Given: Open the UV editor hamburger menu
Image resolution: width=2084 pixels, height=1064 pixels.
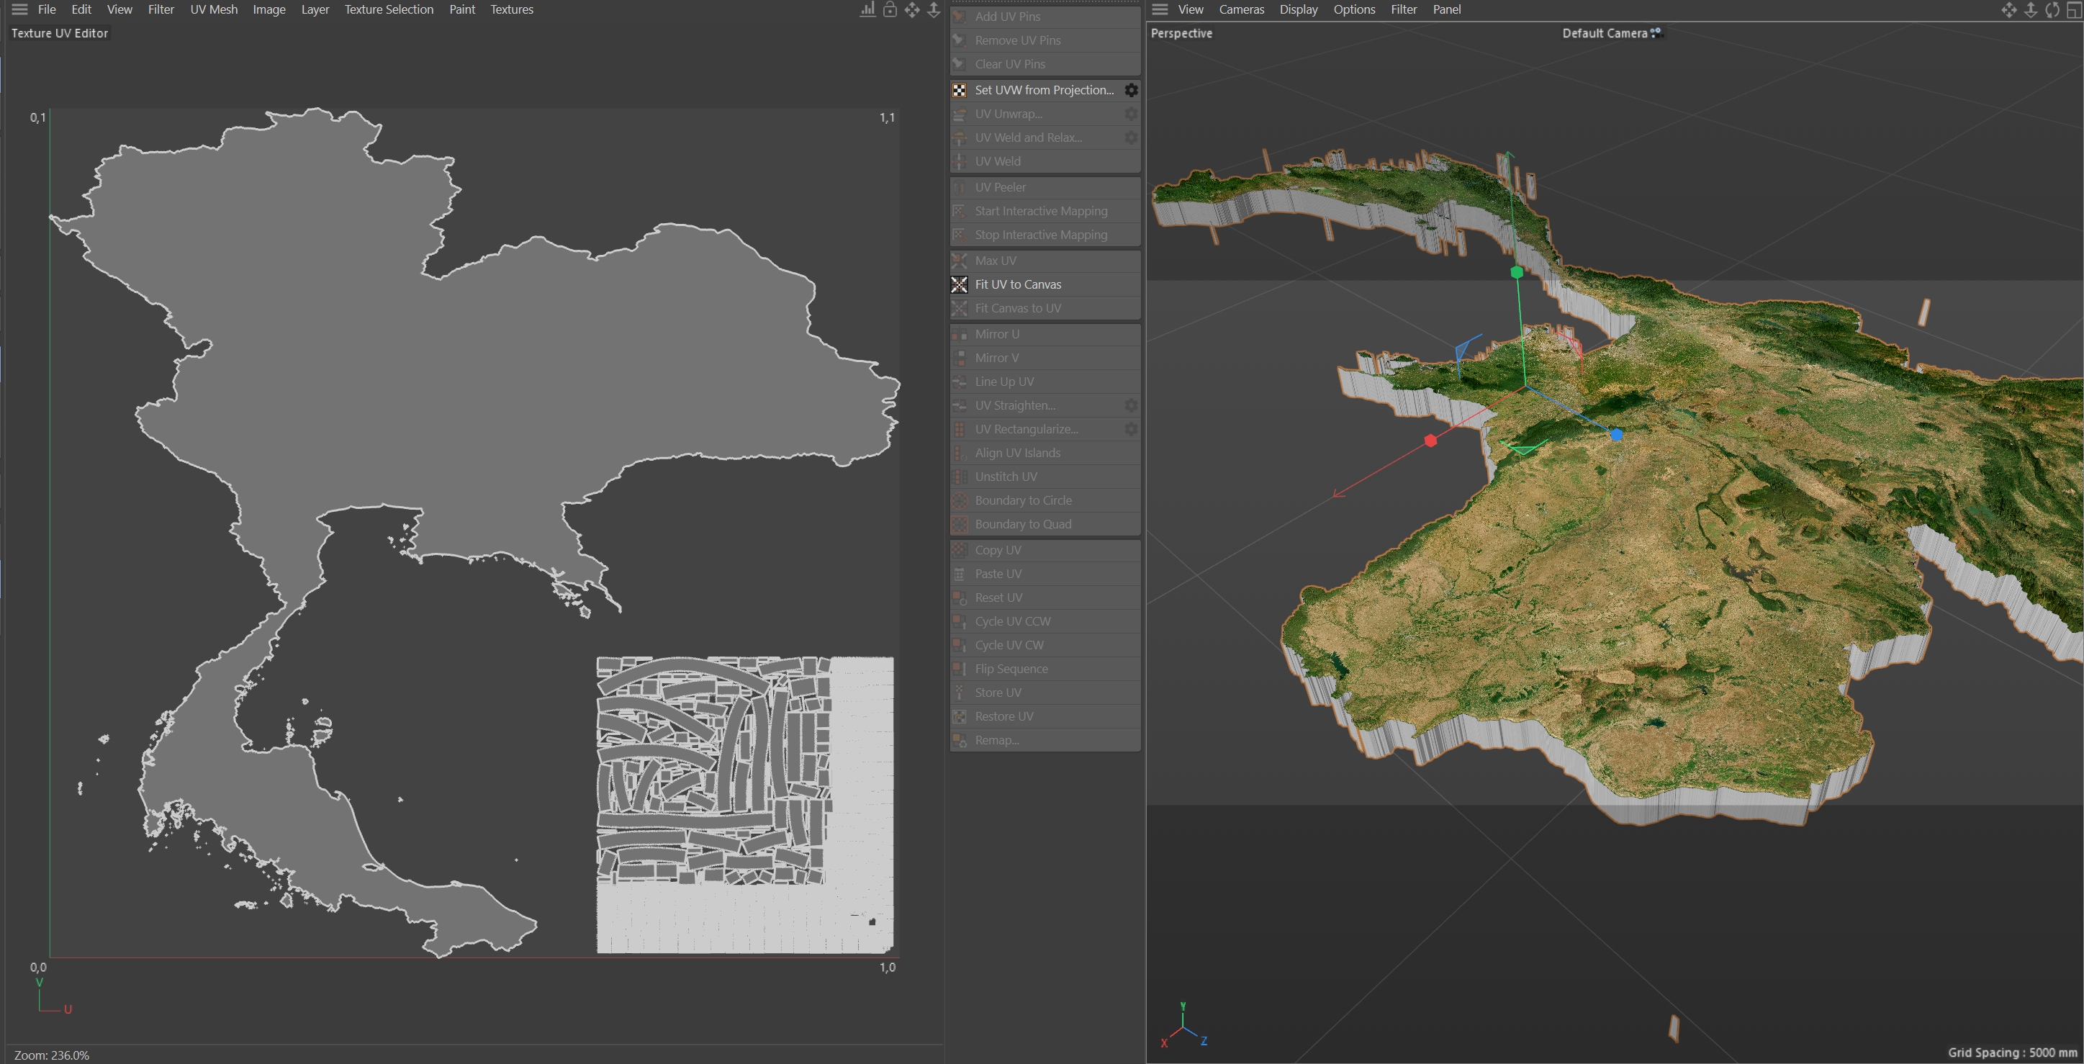Looking at the screenshot, I should 19,9.
